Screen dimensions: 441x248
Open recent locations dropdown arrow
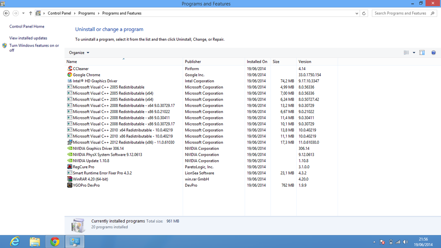coord(23,13)
